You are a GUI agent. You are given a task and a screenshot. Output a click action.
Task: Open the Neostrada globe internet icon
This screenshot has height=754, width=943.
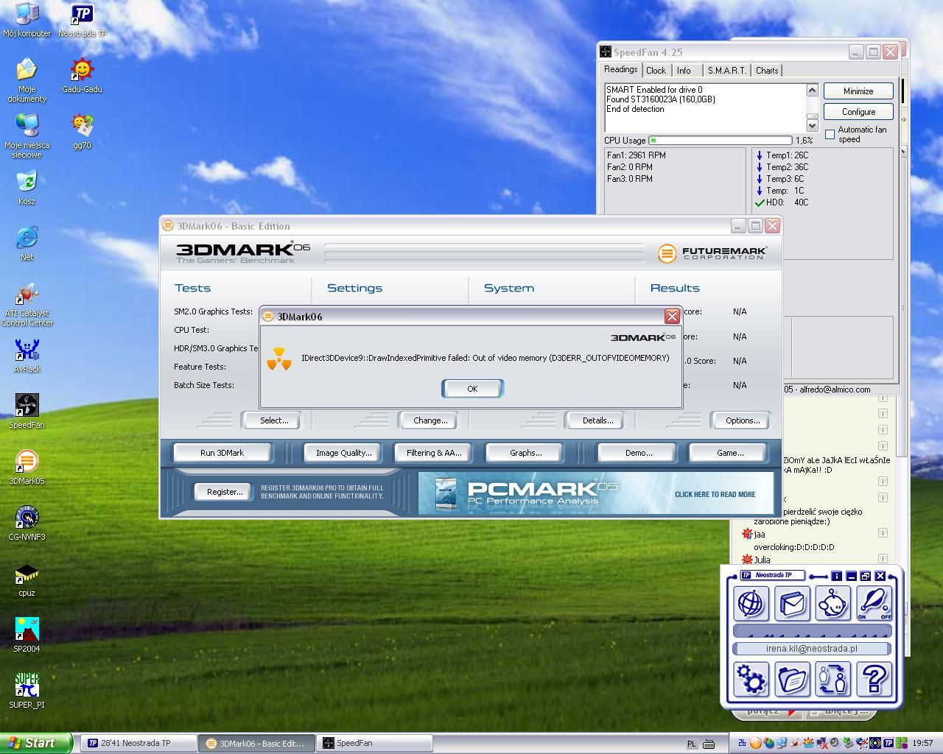coord(751,603)
